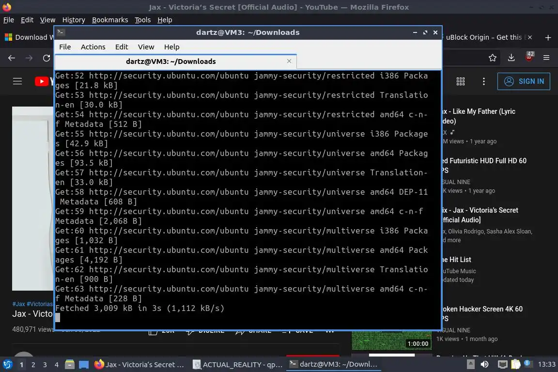Viewport: 558px width, 372px height.
Task: Open Jax - Like My Father video
Action: tap(478, 116)
